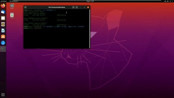Click the "Chain INPUT (policy ACCEPT)" line
174x98 pixels.
coord(35,13)
